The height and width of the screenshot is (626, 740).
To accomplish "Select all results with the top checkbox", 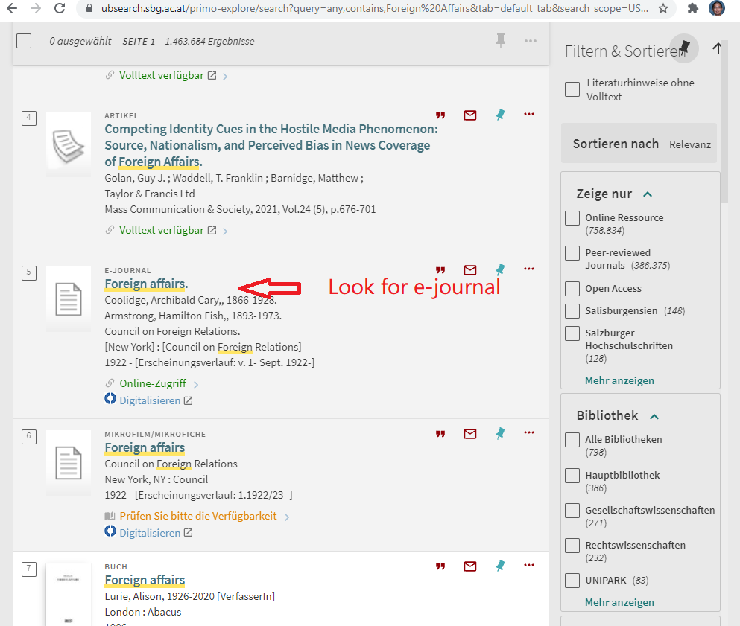I will point(24,41).
